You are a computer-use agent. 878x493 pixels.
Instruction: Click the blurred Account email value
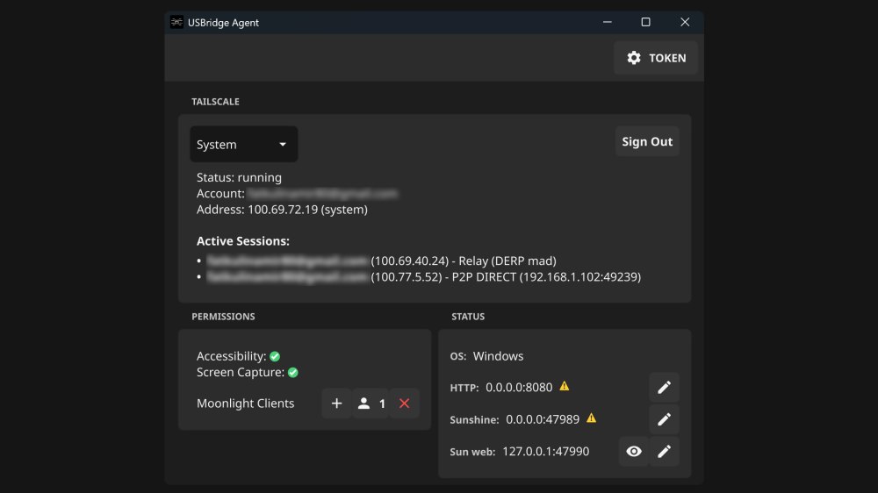pos(322,194)
